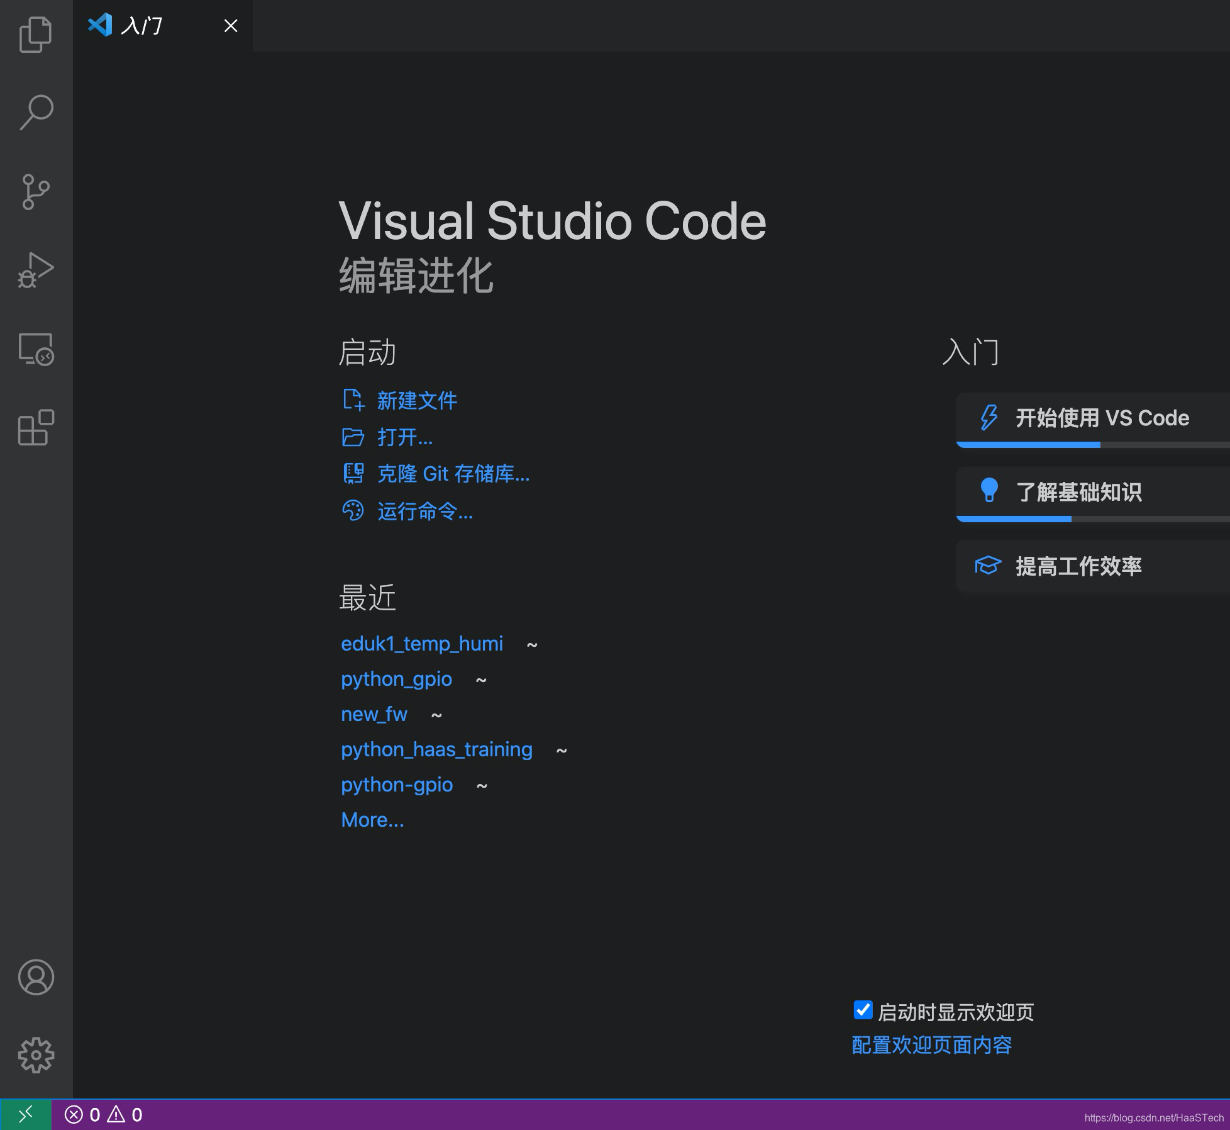Viewport: 1230px width, 1130px height.
Task: Click errors and warnings status bar item
Action: click(104, 1115)
